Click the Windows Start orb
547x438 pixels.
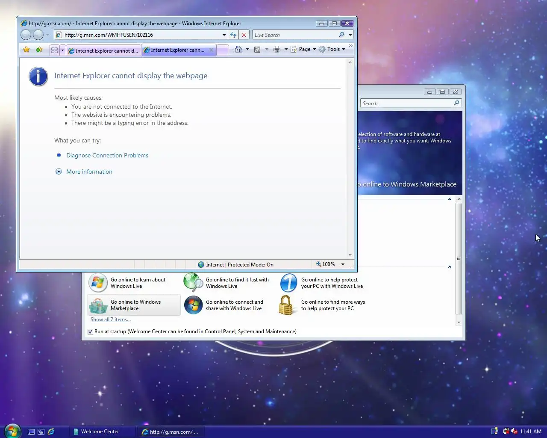[12, 431]
